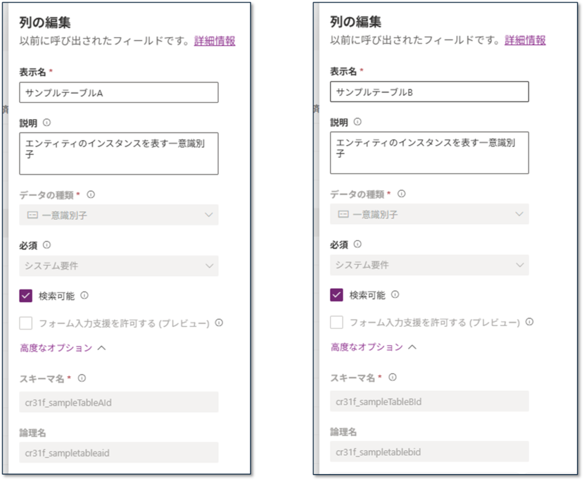This screenshot has height=481, width=584.
Task: Click info icon beside 必須 in サンプルテーブルA panel
Action: tap(47, 245)
